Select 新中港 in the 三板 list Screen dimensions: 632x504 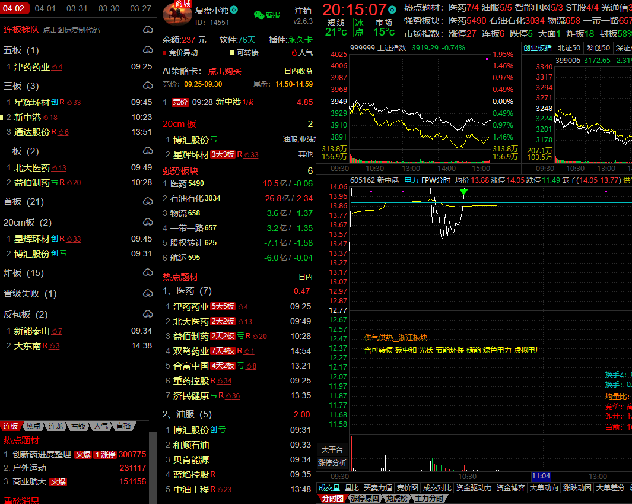28,118
